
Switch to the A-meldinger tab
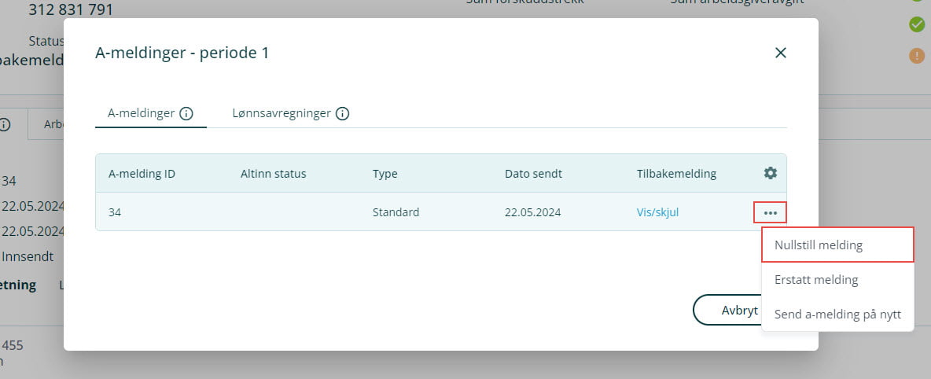tap(141, 113)
